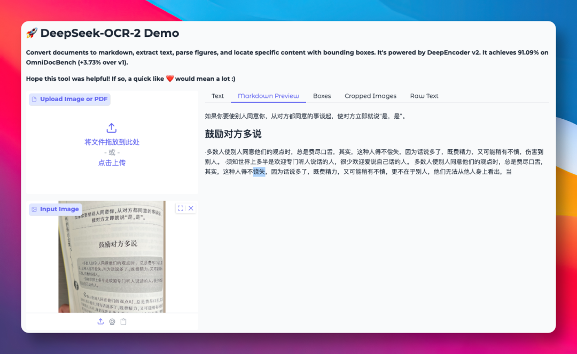Click the highlighted word 饶失 in the output
This screenshot has width=577, height=354.
pos(259,172)
